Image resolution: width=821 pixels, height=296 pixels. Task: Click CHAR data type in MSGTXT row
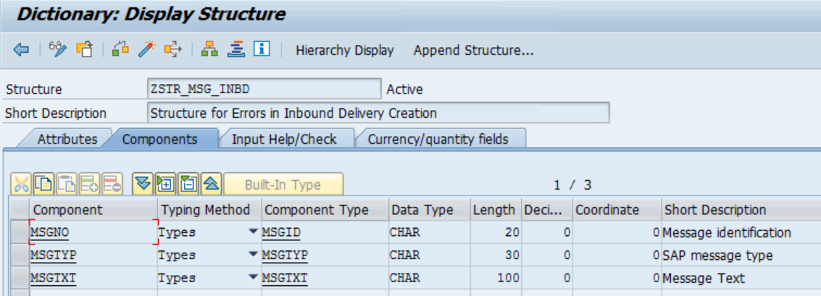[x=430, y=277]
